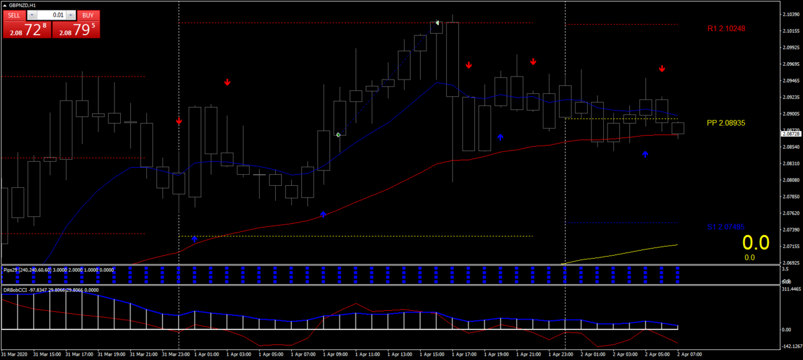Click the large yellow 0.0 readout
Image resolution: width=803 pixels, height=360 pixels.
point(756,242)
